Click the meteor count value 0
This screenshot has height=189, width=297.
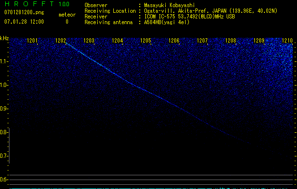point(67,22)
